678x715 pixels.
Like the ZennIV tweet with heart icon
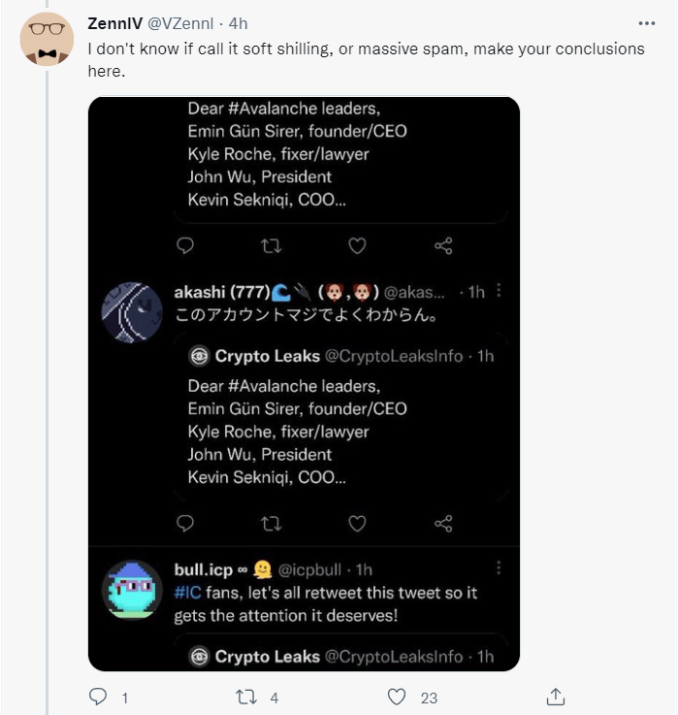pyautogui.click(x=396, y=697)
